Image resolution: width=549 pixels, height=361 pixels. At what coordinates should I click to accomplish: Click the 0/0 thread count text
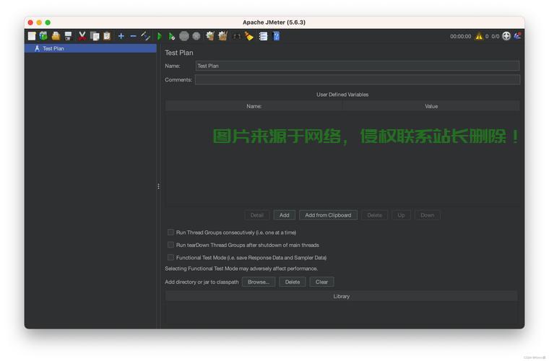[x=496, y=36]
